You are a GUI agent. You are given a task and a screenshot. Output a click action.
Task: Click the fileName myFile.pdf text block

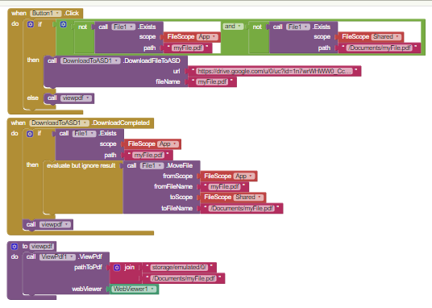212,82
